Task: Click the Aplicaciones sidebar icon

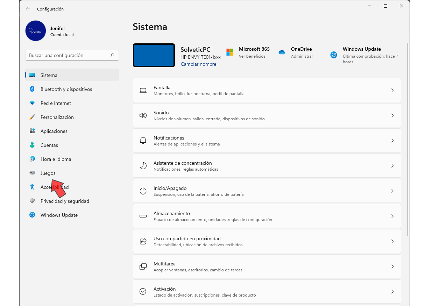Action: [x=32, y=131]
